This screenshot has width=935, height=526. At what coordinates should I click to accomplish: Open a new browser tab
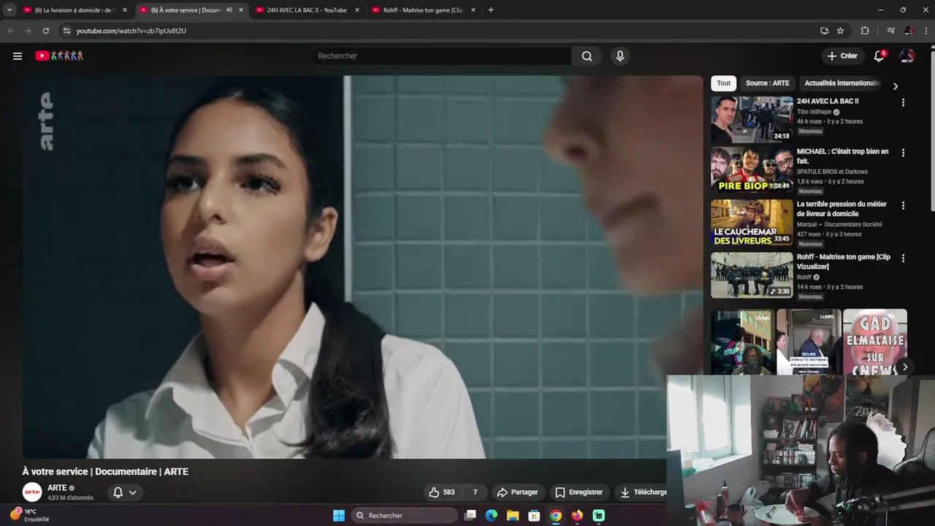490,10
